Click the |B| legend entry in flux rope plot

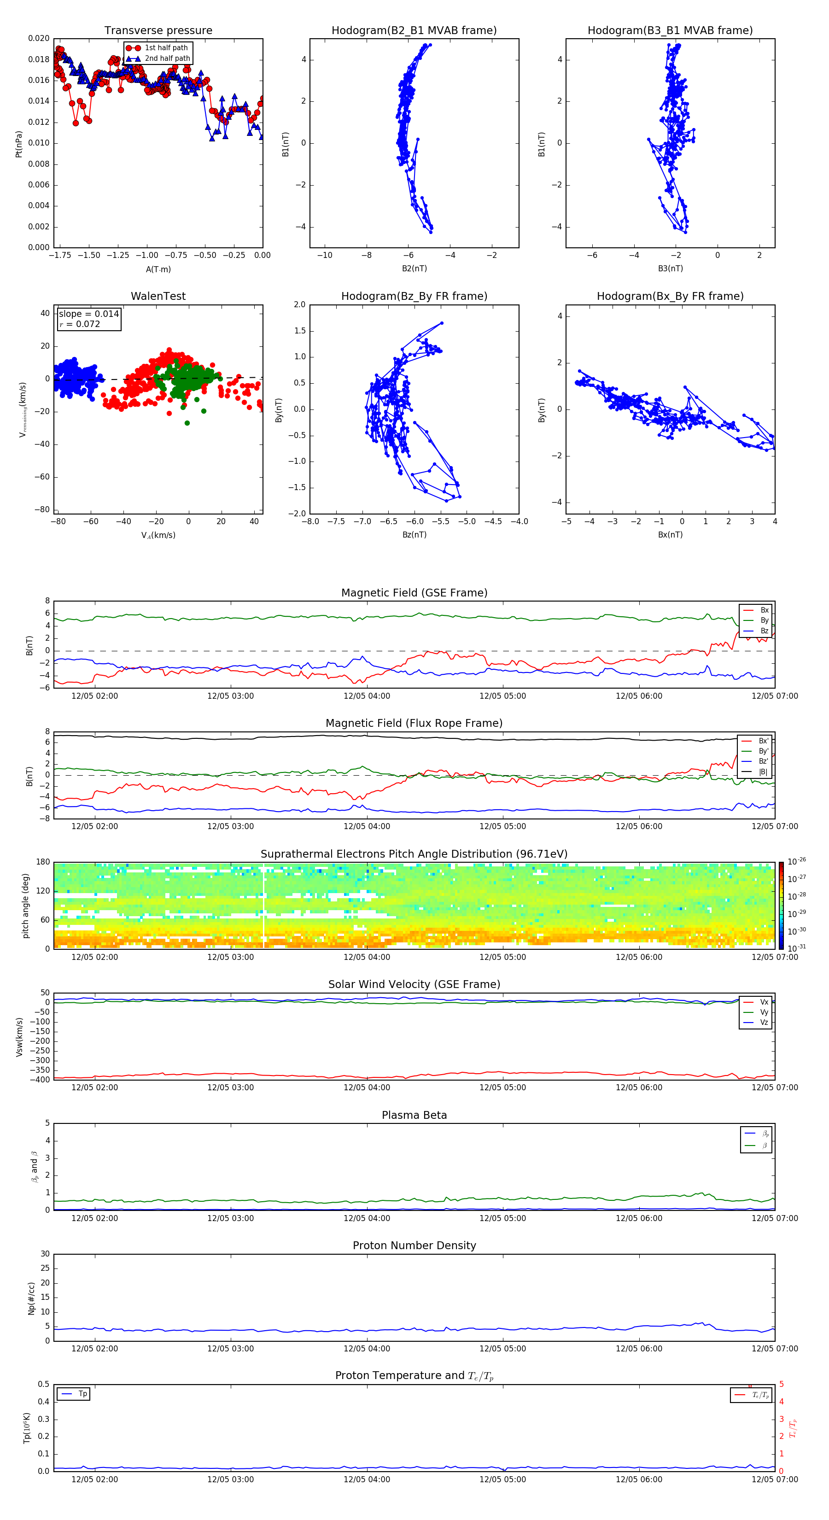pos(755,772)
